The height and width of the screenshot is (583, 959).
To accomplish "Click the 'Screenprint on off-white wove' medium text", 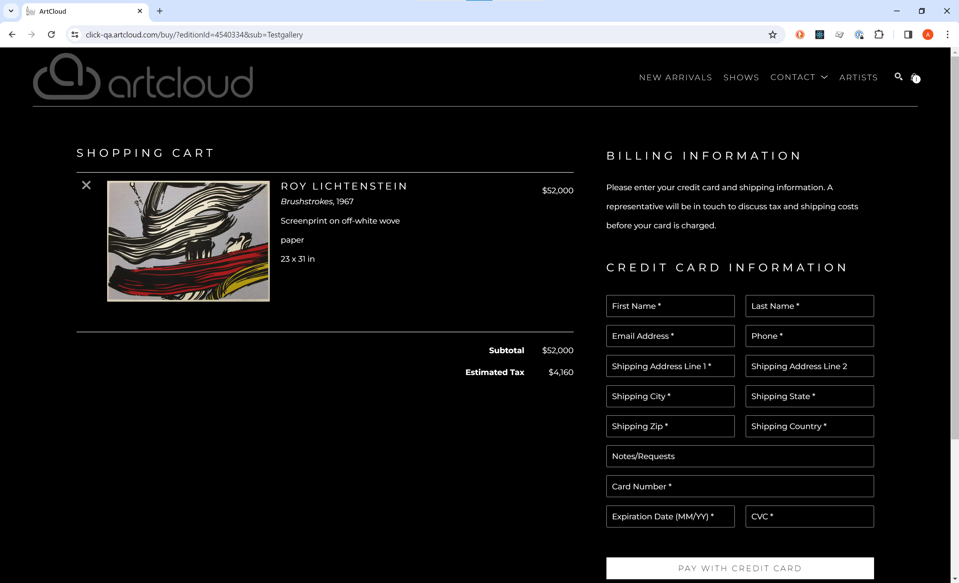I will [x=340, y=221].
